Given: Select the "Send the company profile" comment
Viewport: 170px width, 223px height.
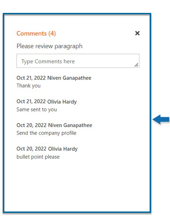Looking at the screenshot, I should click(x=46, y=133).
